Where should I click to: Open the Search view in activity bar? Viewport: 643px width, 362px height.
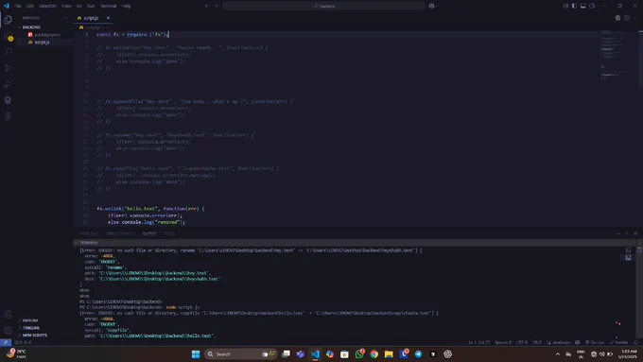pyautogui.click(x=8, y=52)
